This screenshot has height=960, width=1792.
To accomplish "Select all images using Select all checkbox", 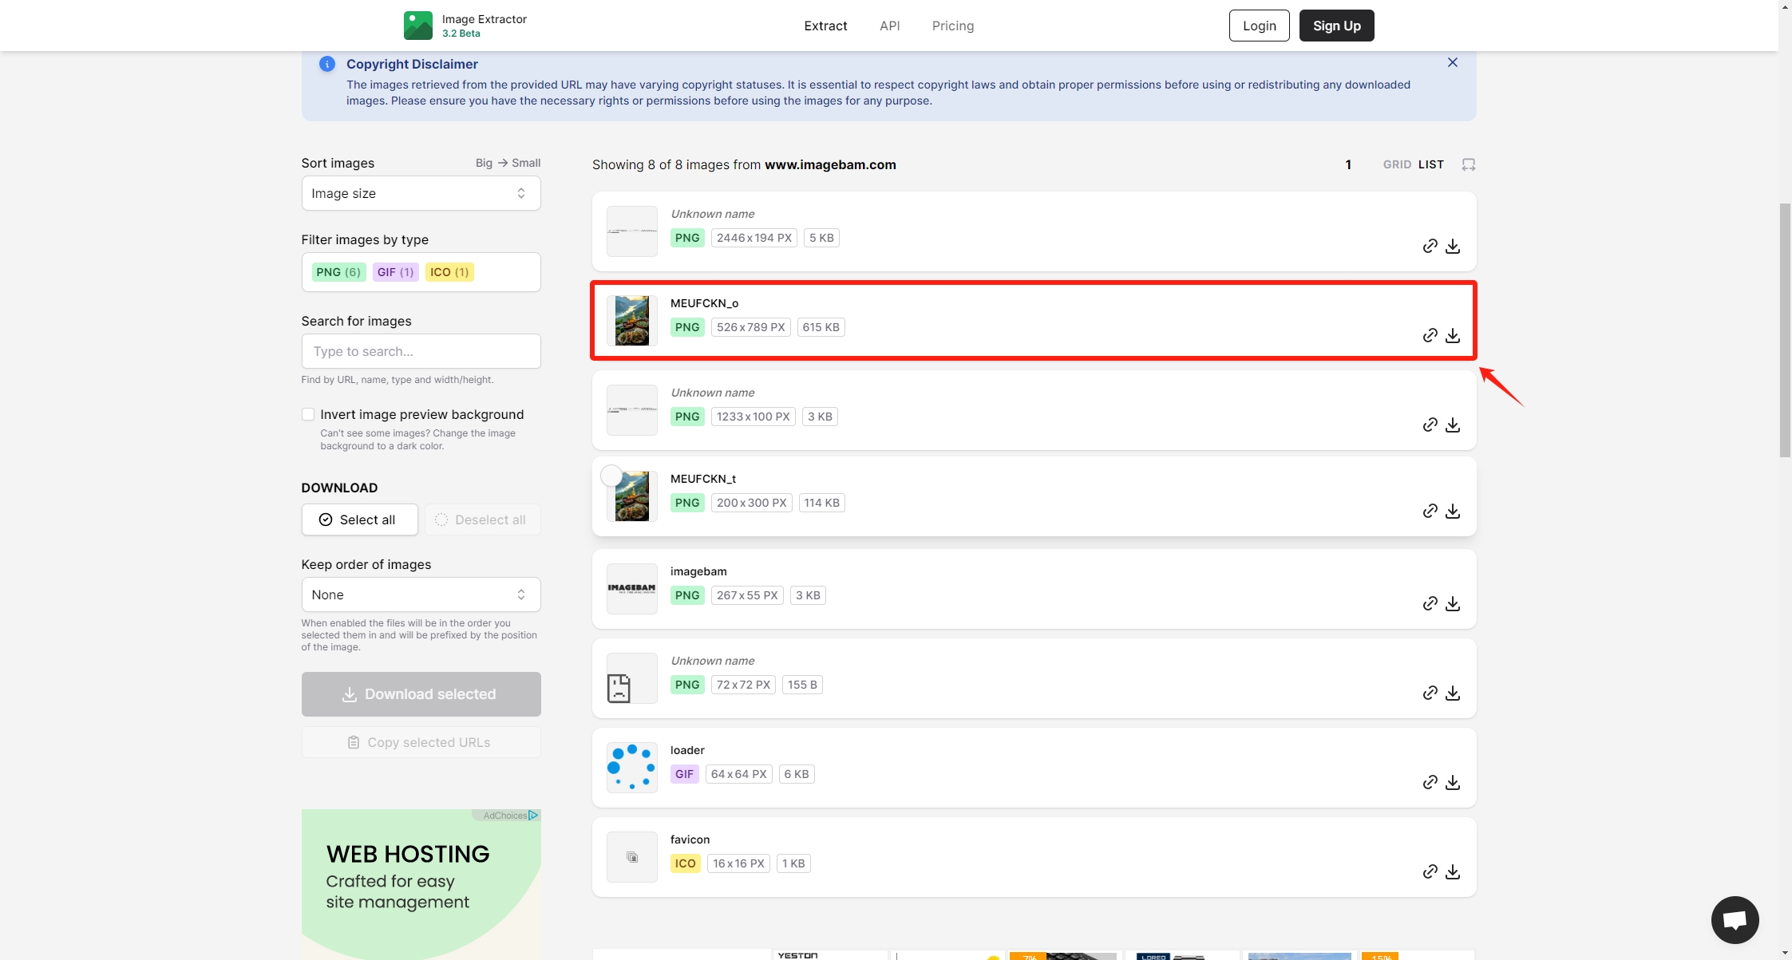I will click(357, 520).
